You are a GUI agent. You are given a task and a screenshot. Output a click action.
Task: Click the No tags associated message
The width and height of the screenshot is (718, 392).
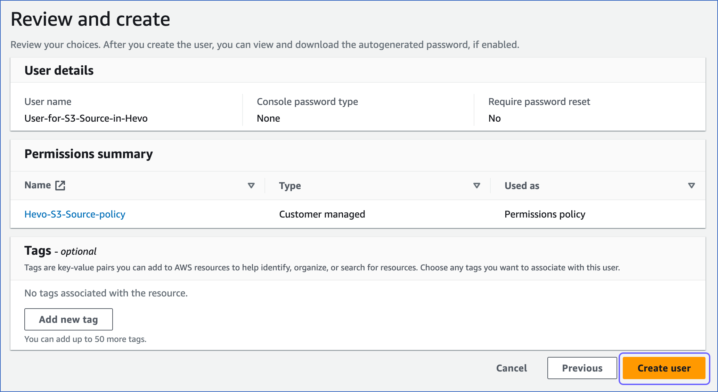point(106,293)
